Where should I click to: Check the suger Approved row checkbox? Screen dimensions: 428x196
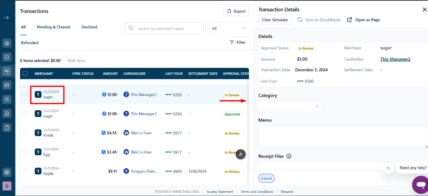(x=25, y=113)
